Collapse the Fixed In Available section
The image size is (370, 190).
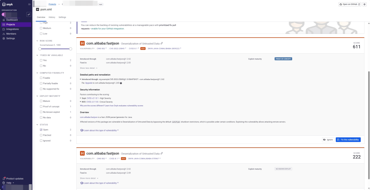coord(38,55)
